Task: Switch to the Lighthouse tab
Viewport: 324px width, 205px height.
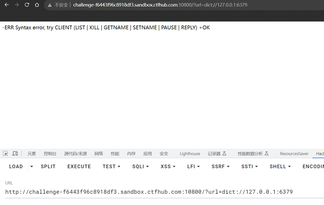Action: [x=190, y=154]
